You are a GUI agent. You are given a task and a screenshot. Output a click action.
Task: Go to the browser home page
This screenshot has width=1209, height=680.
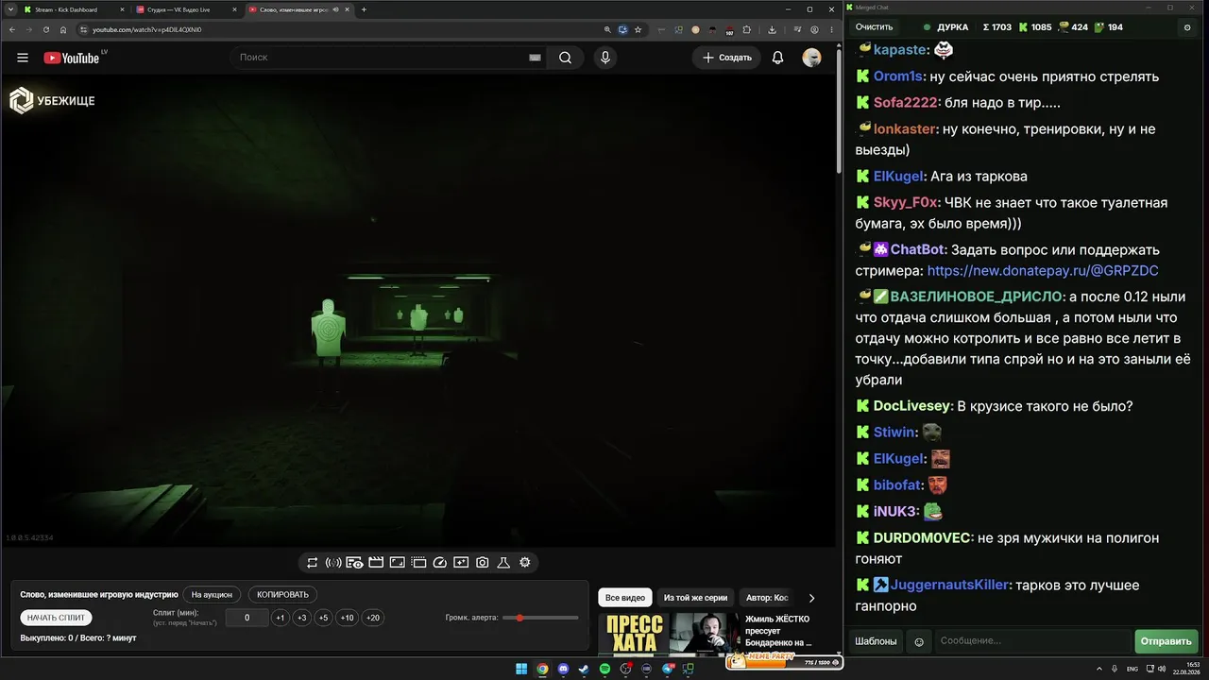(63, 29)
